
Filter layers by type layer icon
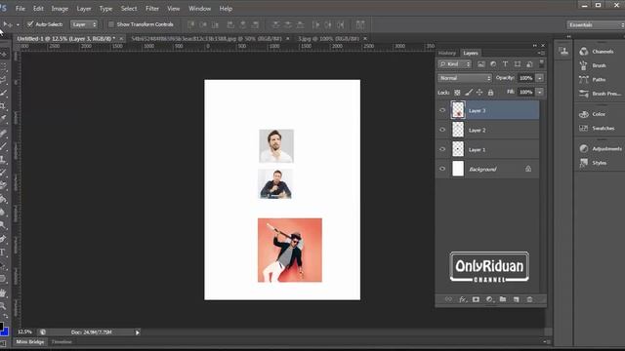(x=505, y=64)
